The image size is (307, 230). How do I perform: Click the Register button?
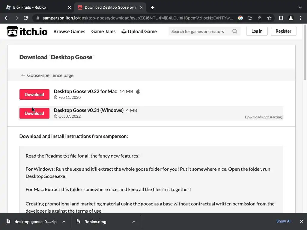(283, 31)
